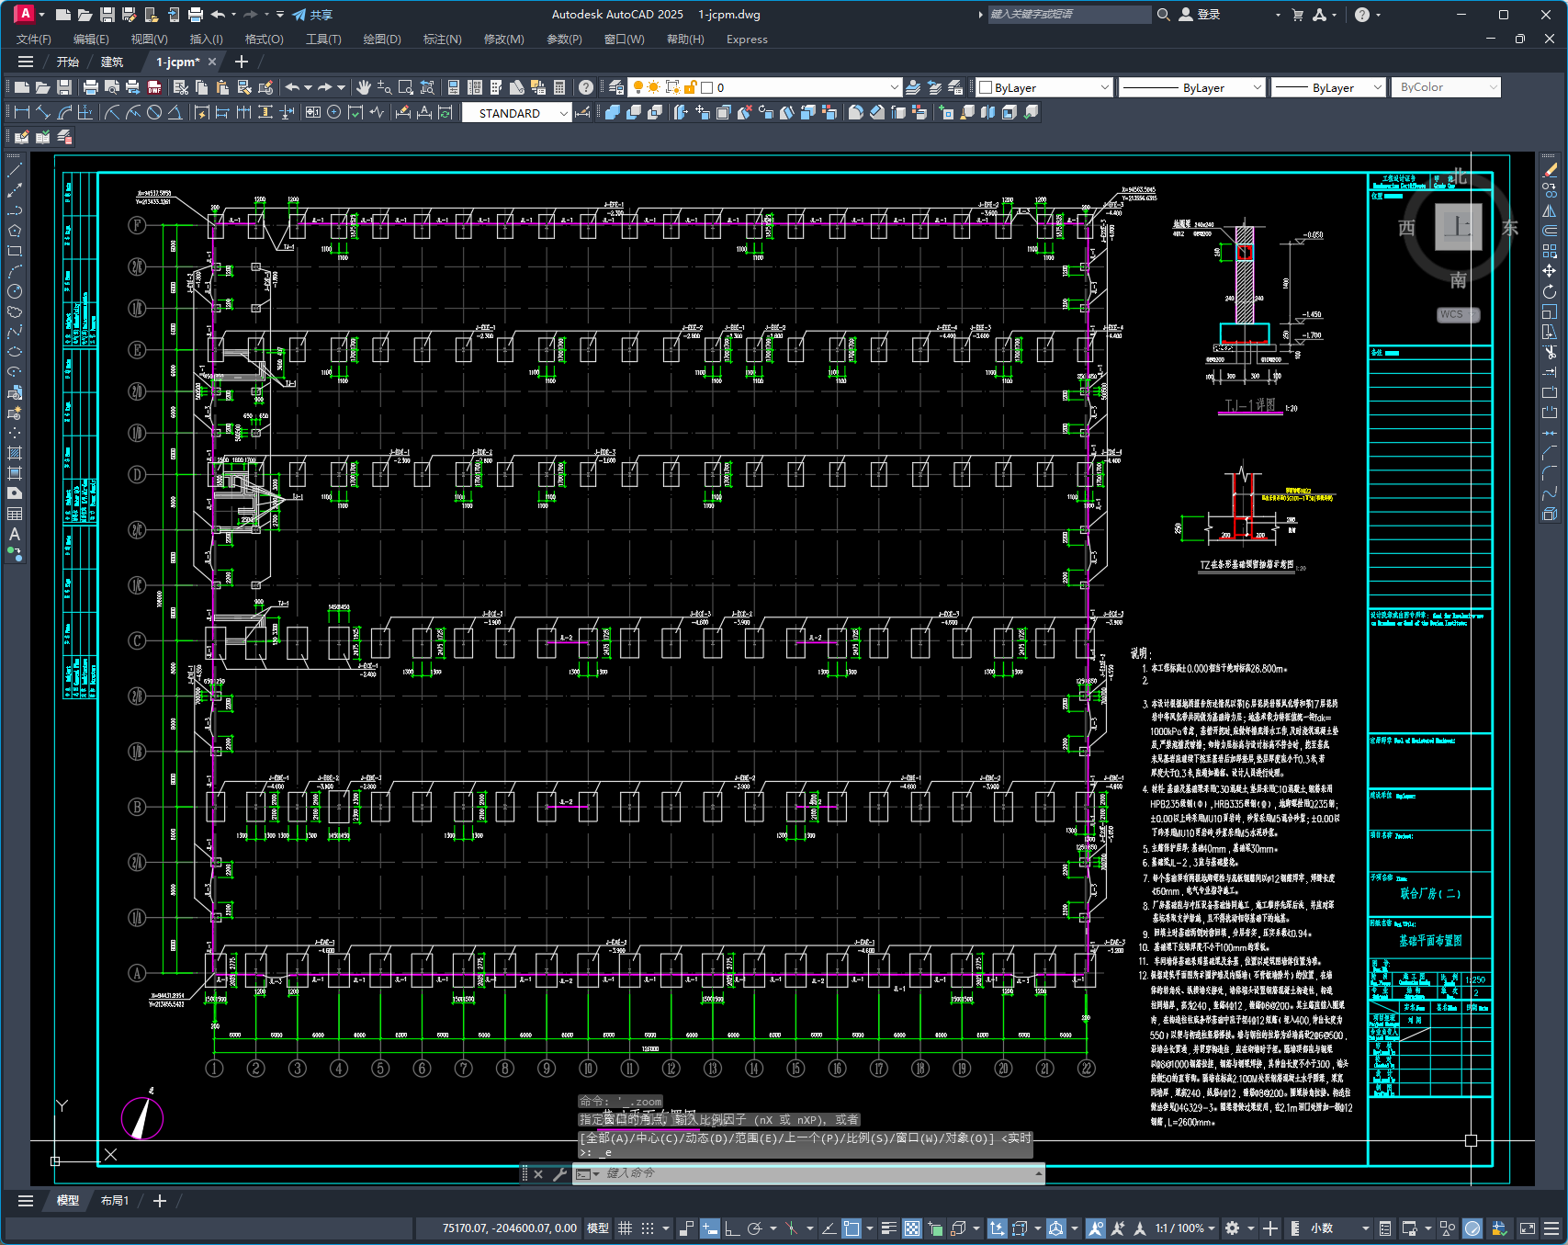The image size is (1568, 1245).
Task: Select the Pan hand tool
Action: pyautogui.click(x=364, y=87)
